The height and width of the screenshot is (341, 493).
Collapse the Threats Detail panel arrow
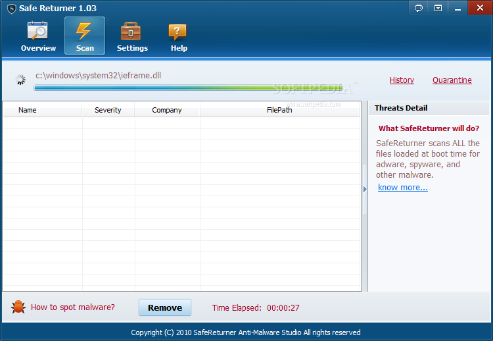click(365, 189)
